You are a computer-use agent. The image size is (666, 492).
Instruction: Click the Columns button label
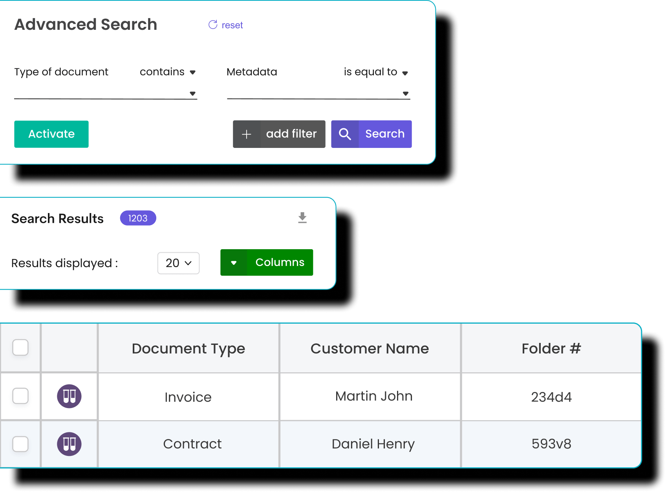tap(280, 262)
